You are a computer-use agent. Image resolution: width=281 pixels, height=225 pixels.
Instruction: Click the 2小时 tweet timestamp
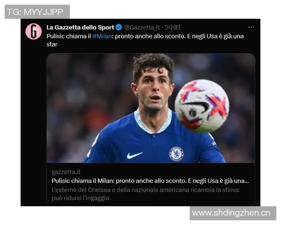[x=172, y=28]
